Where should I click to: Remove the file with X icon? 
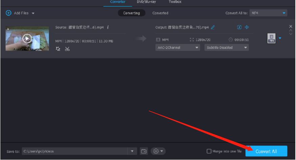coord(291,26)
